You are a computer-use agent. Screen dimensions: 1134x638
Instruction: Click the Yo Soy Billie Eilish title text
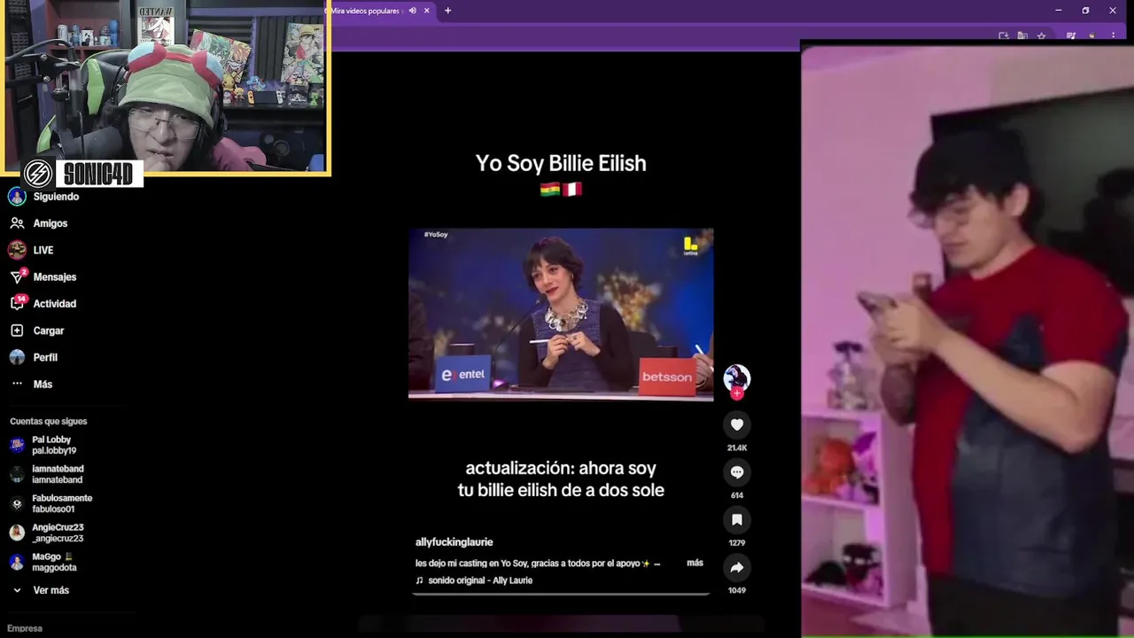click(x=561, y=163)
